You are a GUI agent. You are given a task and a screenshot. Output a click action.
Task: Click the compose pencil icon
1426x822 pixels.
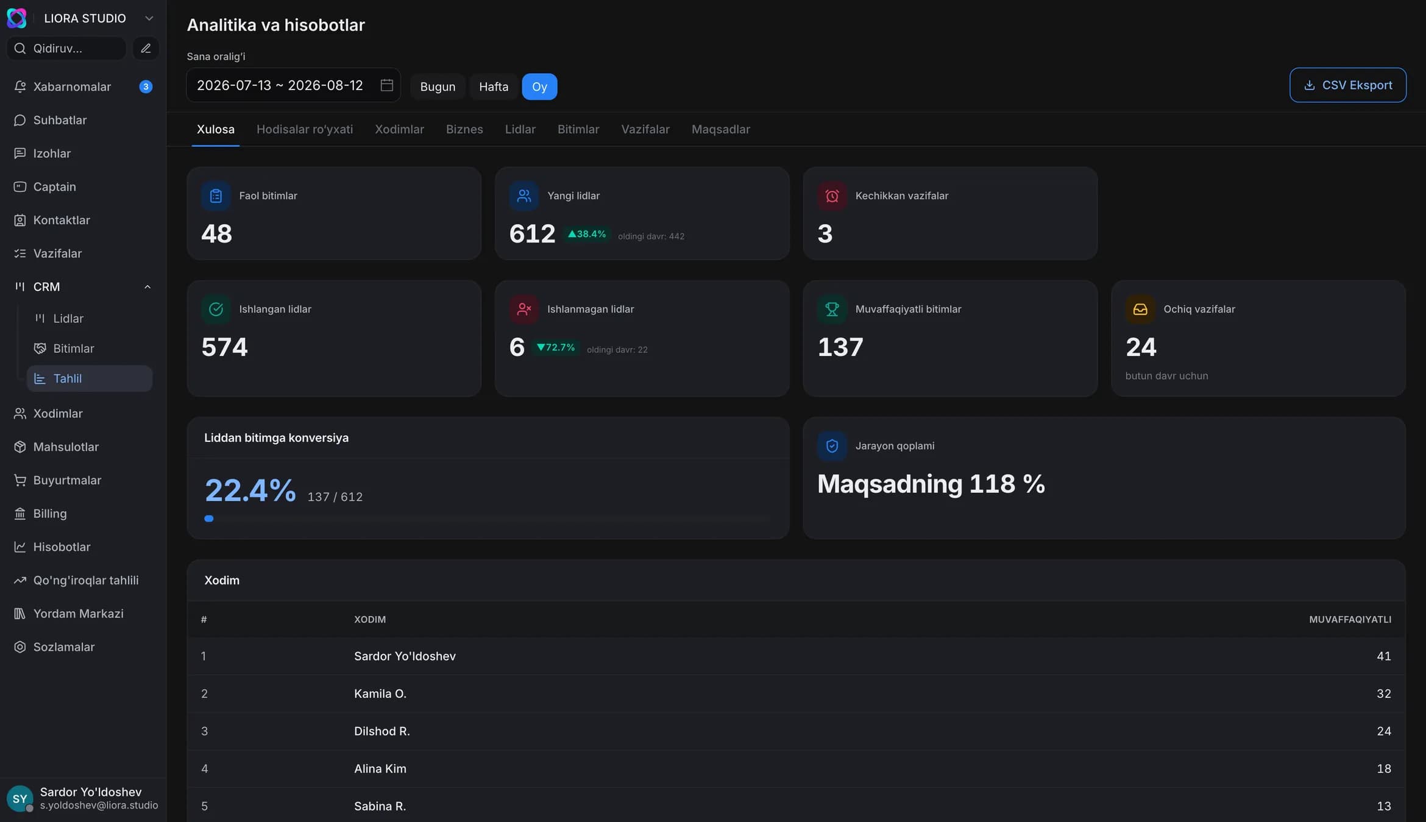[x=146, y=48]
